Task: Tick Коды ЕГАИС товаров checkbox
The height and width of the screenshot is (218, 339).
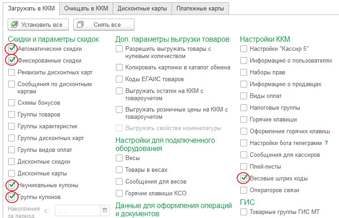Action: (x=119, y=79)
